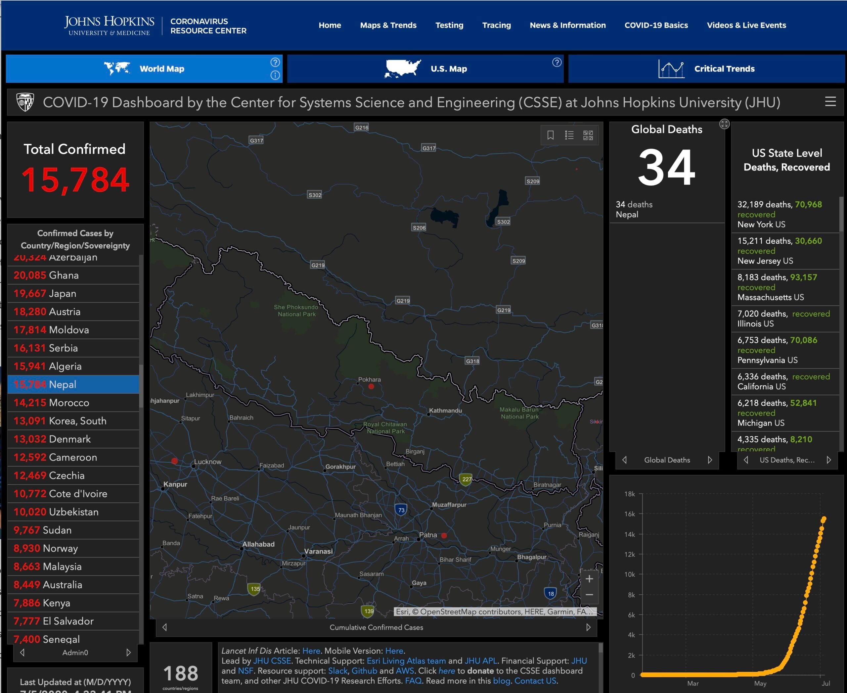This screenshot has width=847, height=693.
Task: Open the FAQ link
Action: [413, 681]
